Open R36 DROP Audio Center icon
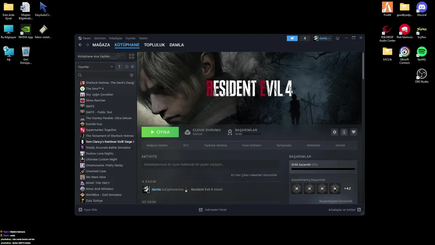Image resolution: width=435 pixels, height=245 pixels. (x=387, y=33)
